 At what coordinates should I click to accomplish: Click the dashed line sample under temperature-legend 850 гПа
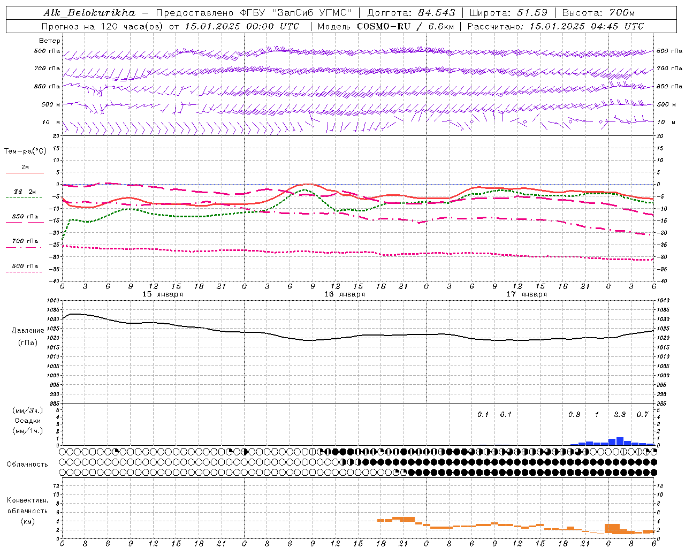click(x=25, y=222)
